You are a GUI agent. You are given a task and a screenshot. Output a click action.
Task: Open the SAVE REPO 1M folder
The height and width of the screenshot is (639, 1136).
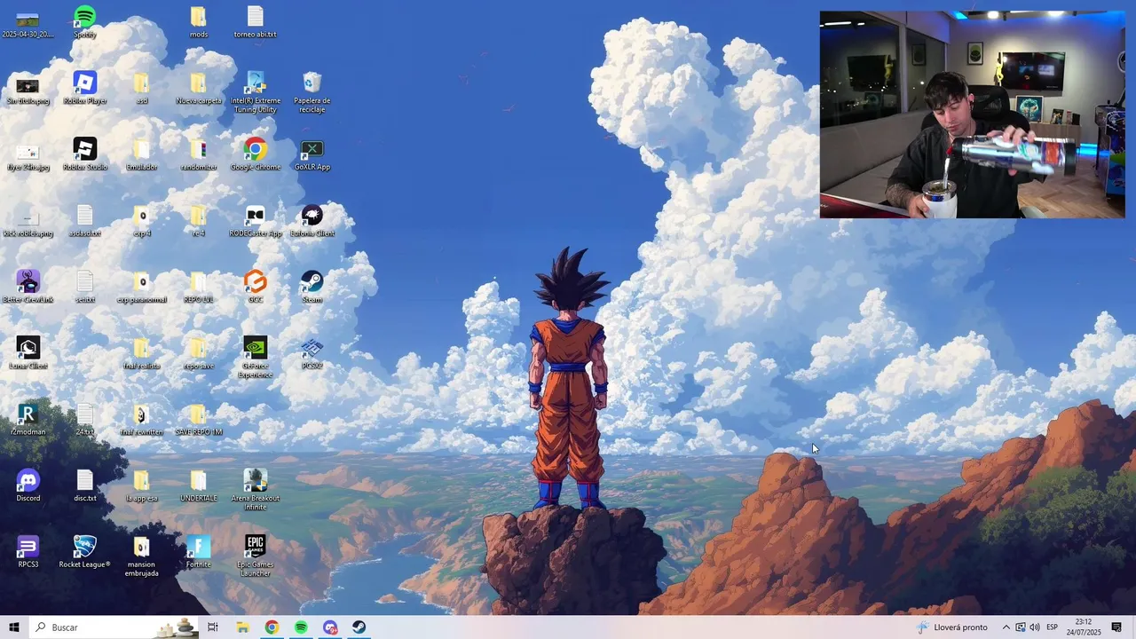tap(199, 420)
